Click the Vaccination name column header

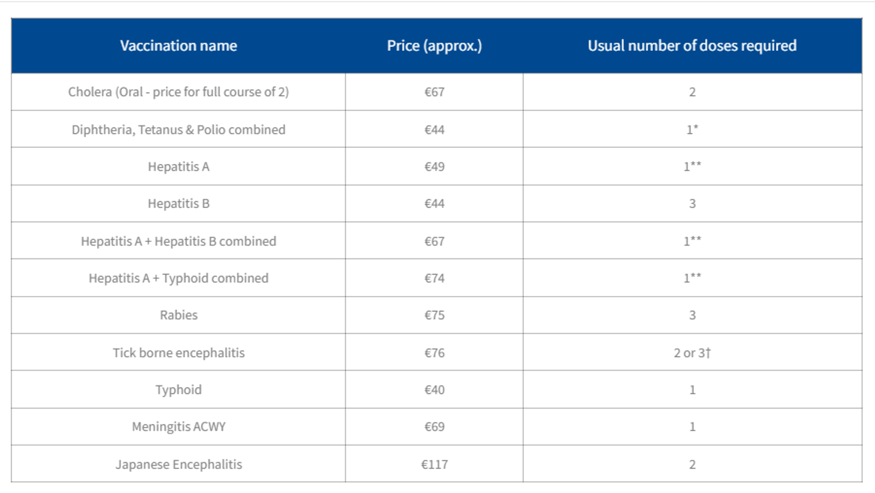[178, 46]
